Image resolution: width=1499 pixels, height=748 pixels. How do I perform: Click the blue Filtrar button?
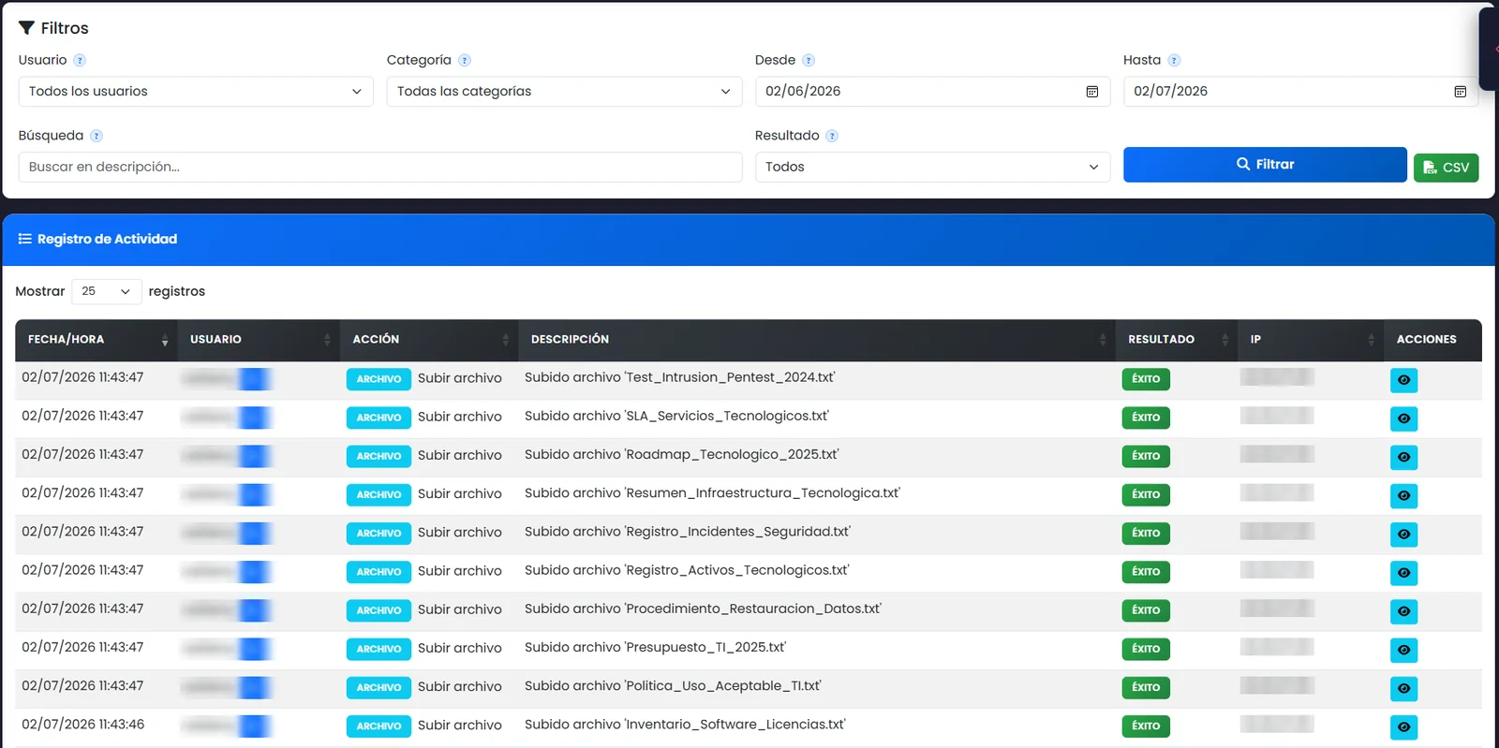point(1265,165)
